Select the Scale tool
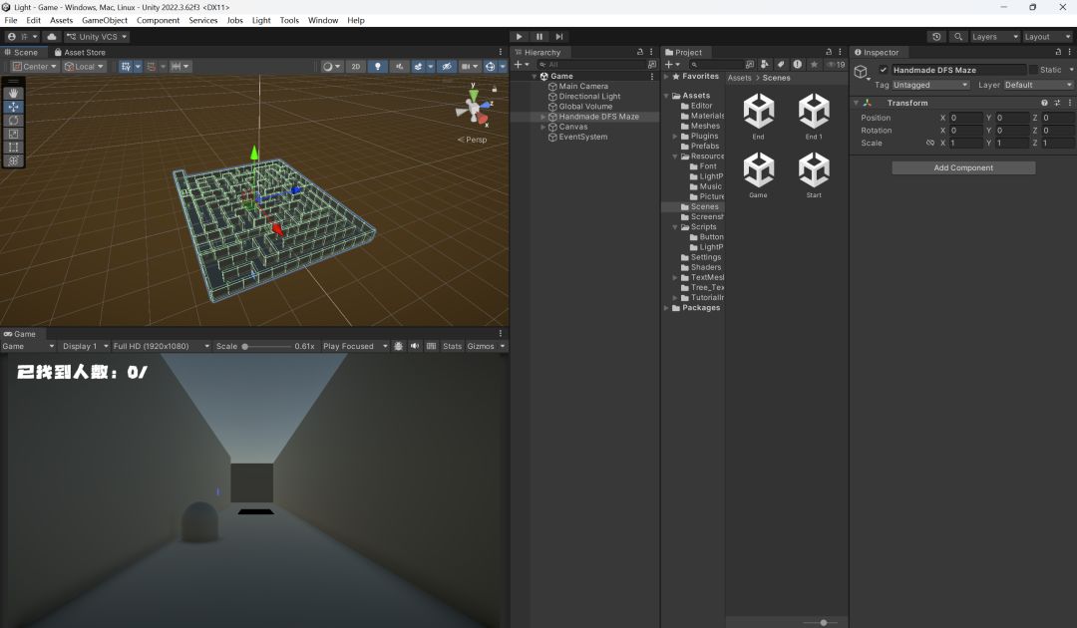Image resolution: width=1077 pixels, height=628 pixels. (13, 134)
